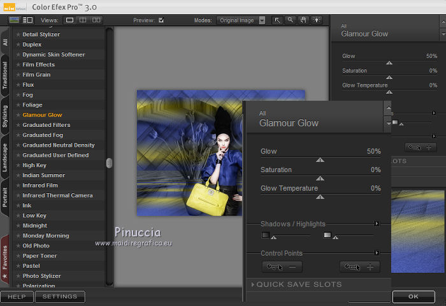446x306 pixels.
Task: Choose the hand pan tool
Action: pyautogui.click(x=303, y=20)
